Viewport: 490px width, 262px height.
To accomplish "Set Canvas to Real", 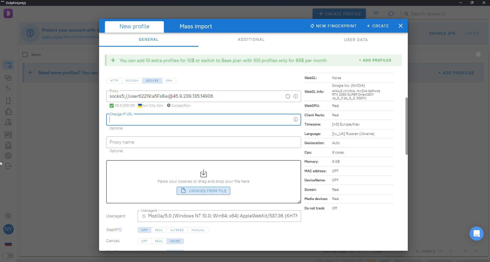I will (x=159, y=241).
